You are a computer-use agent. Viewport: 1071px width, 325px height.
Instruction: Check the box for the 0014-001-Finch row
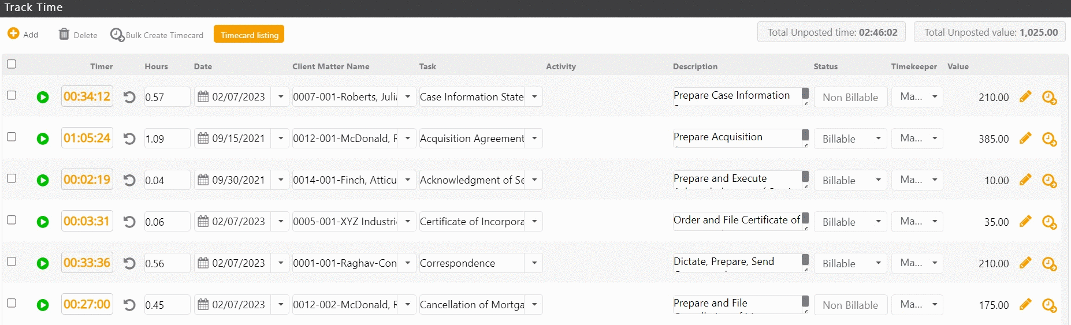(x=12, y=178)
